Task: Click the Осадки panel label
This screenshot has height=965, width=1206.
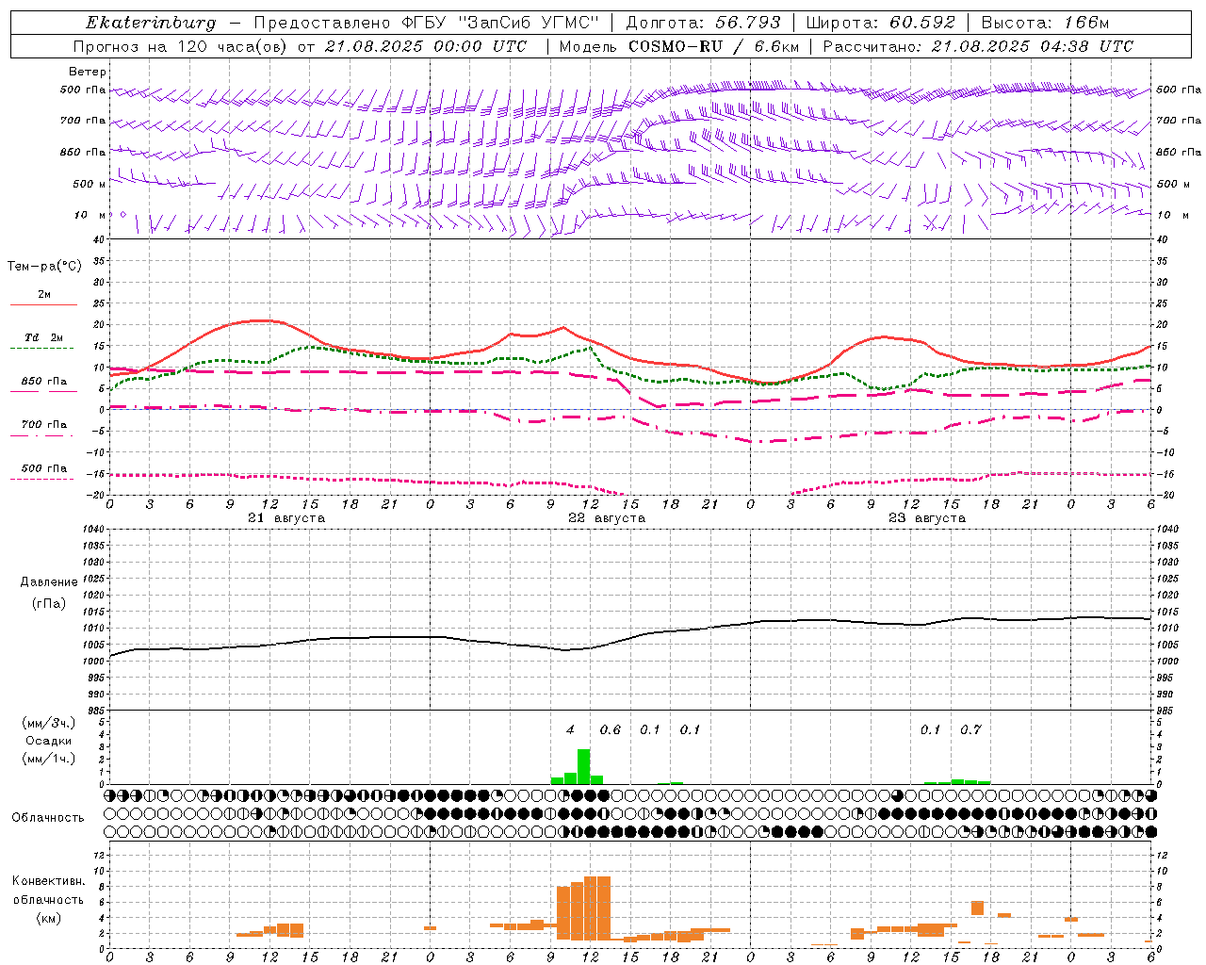Action: point(49,741)
